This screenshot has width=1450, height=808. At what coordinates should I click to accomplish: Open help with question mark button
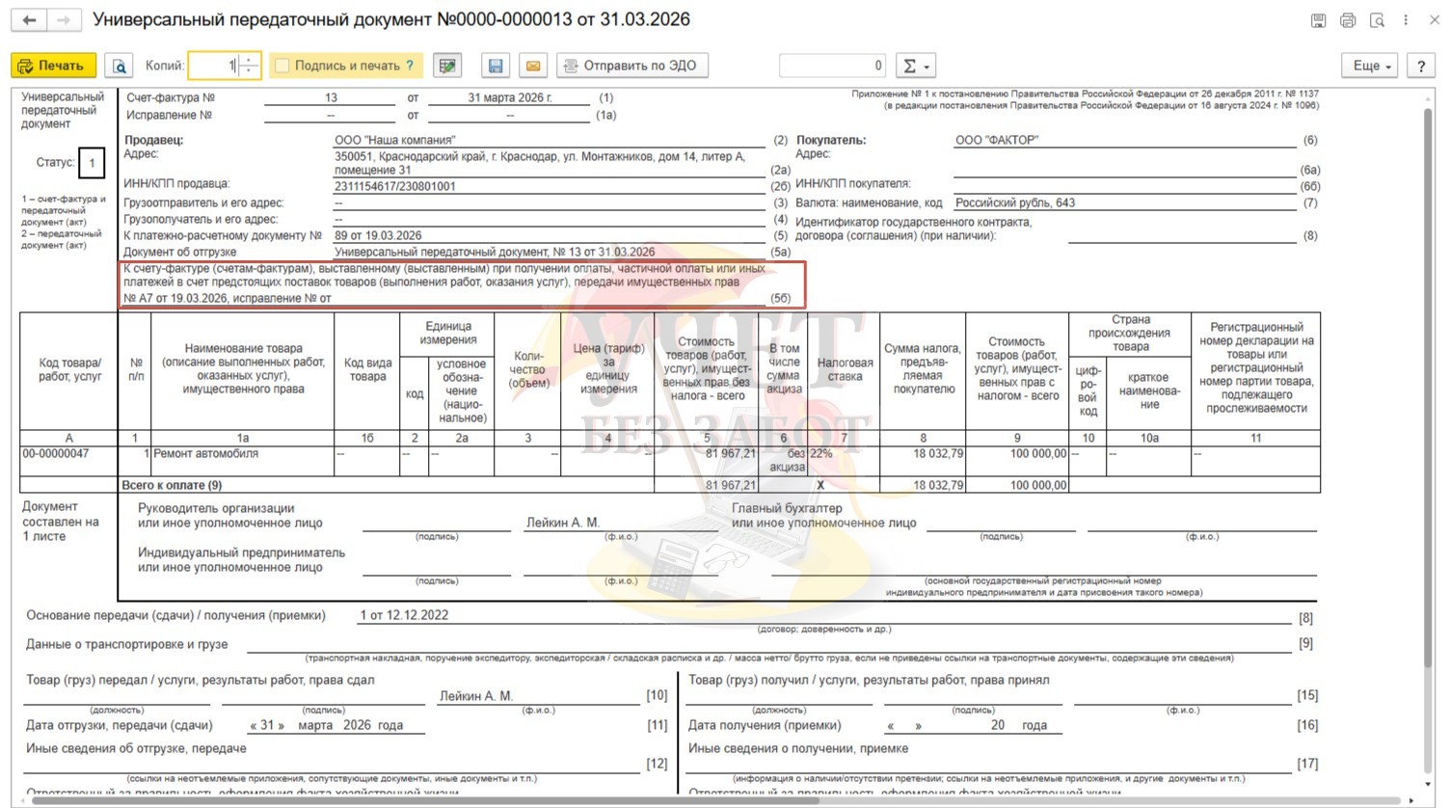click(x=1420, y=66)
